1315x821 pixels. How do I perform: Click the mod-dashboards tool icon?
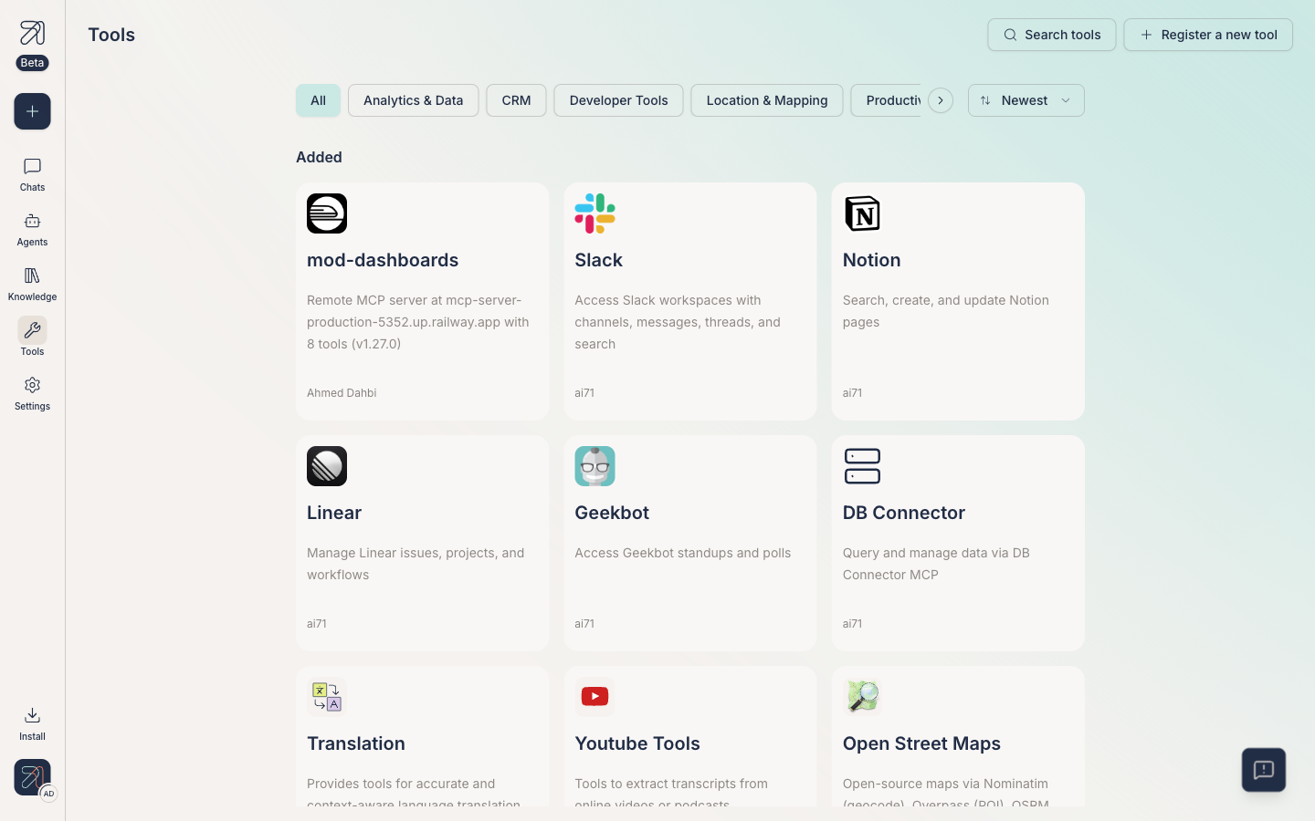[x=327, y=213]
